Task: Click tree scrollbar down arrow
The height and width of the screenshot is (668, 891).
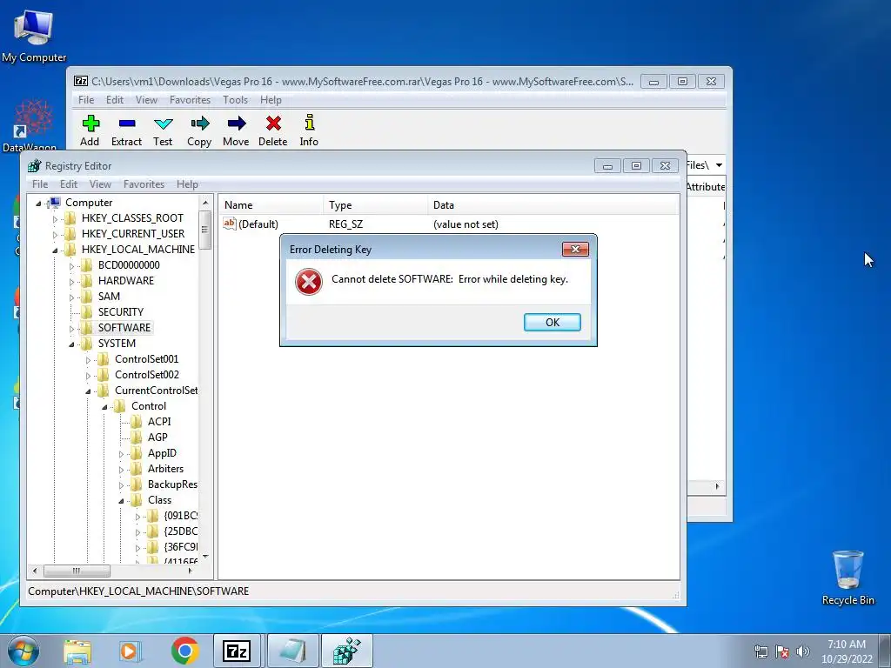Action: click(x=205, y=557)
